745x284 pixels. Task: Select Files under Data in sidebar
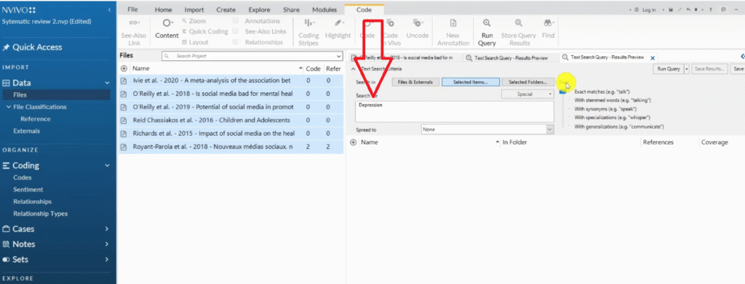[56, 95]
